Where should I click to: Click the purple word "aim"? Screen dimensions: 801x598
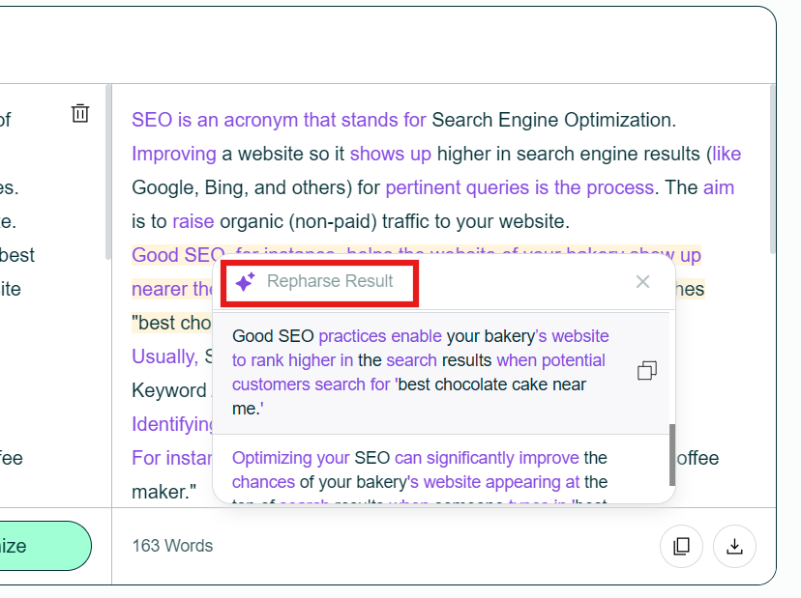pyautogui.click(x=719, y=187)
